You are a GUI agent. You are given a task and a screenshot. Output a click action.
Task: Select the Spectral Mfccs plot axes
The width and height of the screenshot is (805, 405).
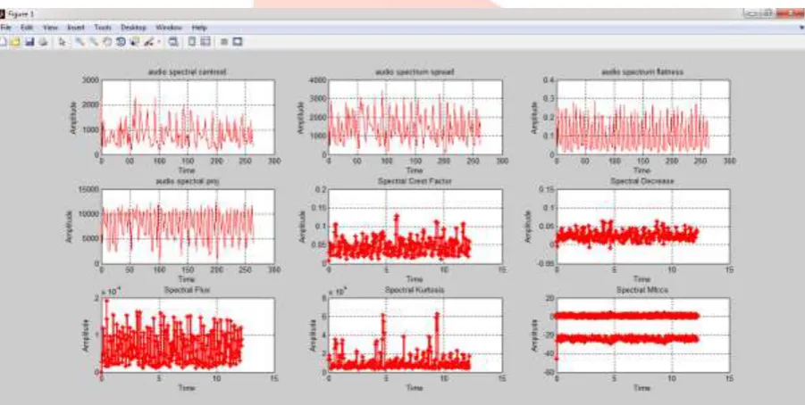(x=642, y=335)
